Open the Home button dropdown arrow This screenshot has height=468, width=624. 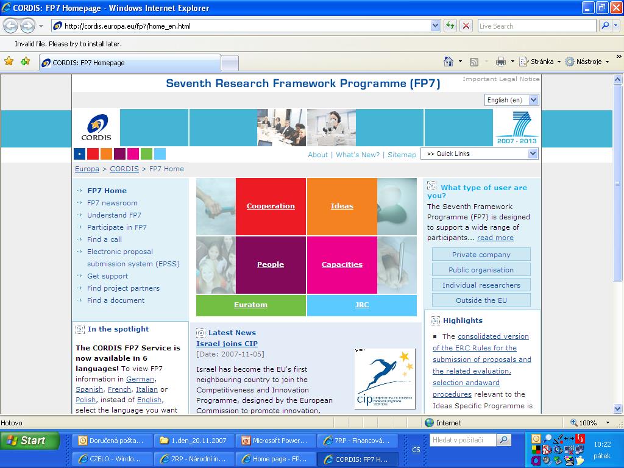[x=461, y=62]
